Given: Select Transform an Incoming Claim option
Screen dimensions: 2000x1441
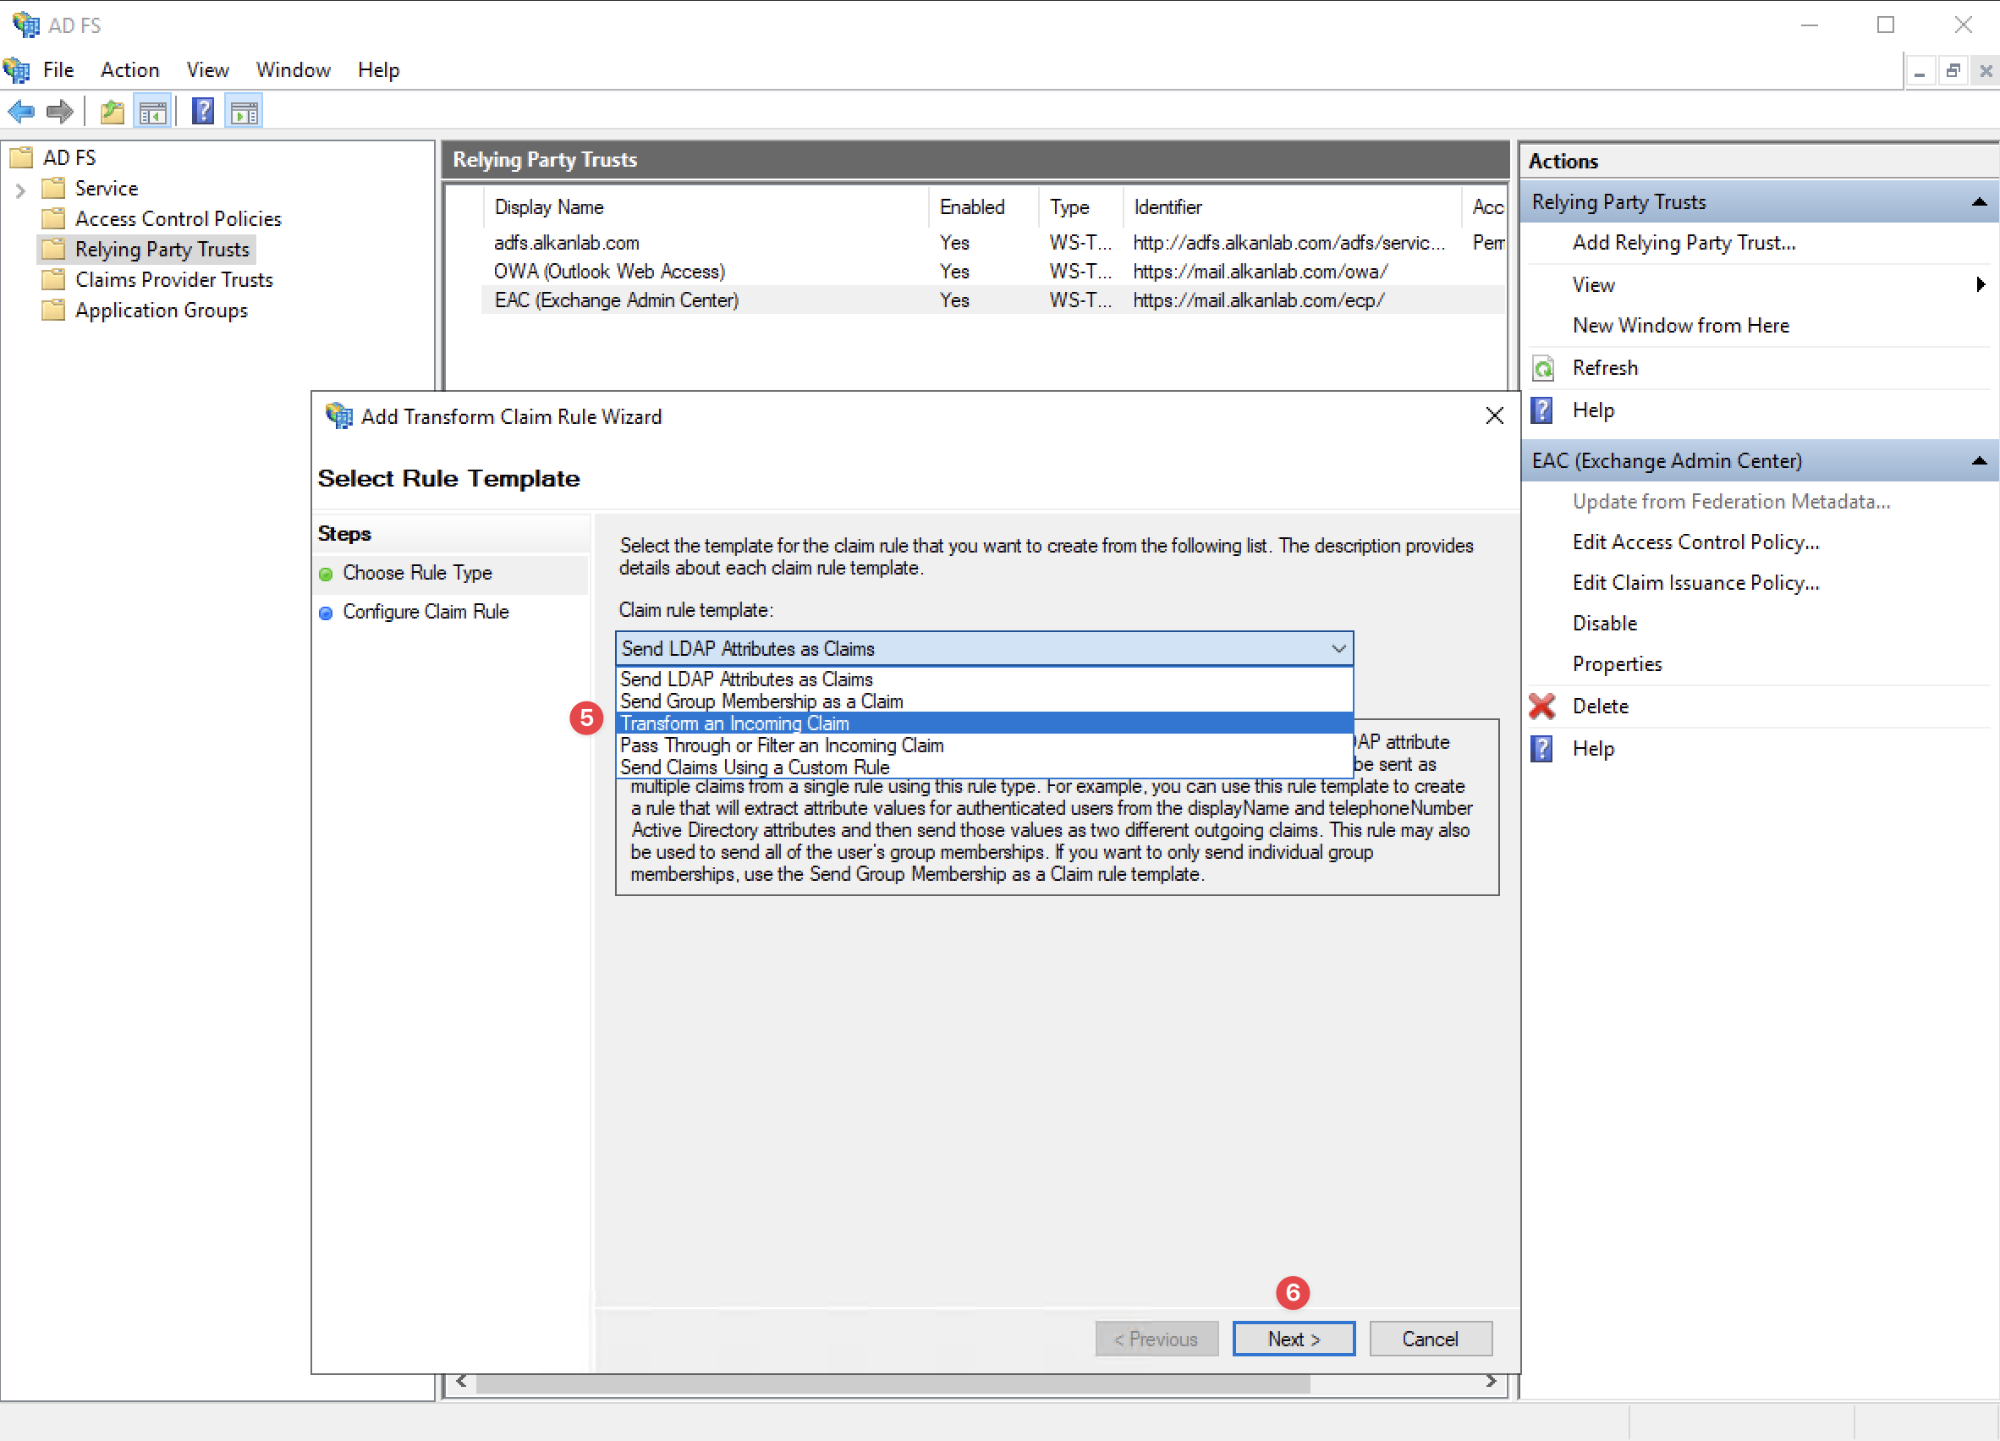Looking at the screenshot, I should [734, 723].
